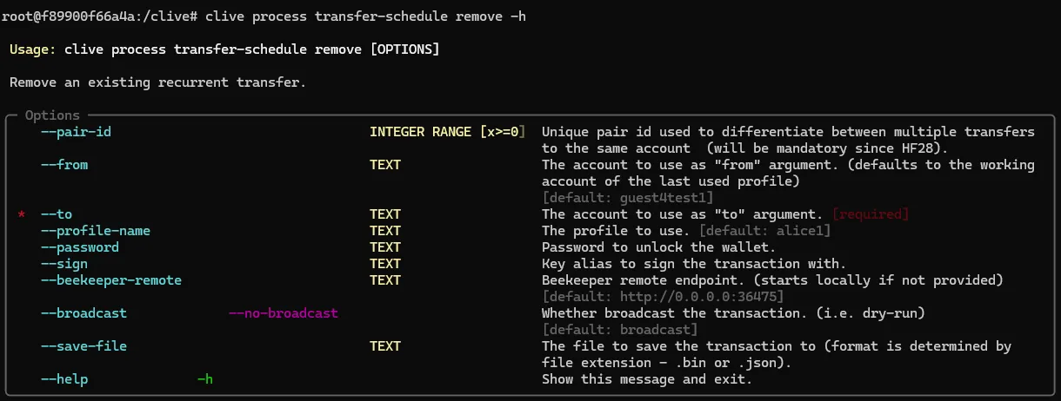The image size is (1061, 401).
Task: Click the --save-file option name
Action: click(84, 346)
